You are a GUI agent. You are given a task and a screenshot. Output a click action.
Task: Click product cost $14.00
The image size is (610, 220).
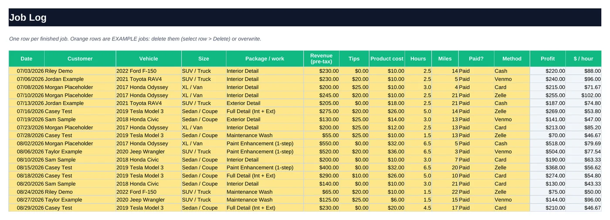(x=387, y=119)
